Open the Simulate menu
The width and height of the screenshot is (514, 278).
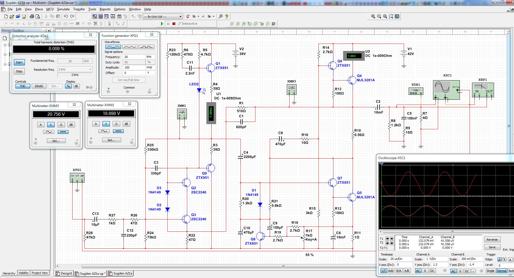[63, 9]
